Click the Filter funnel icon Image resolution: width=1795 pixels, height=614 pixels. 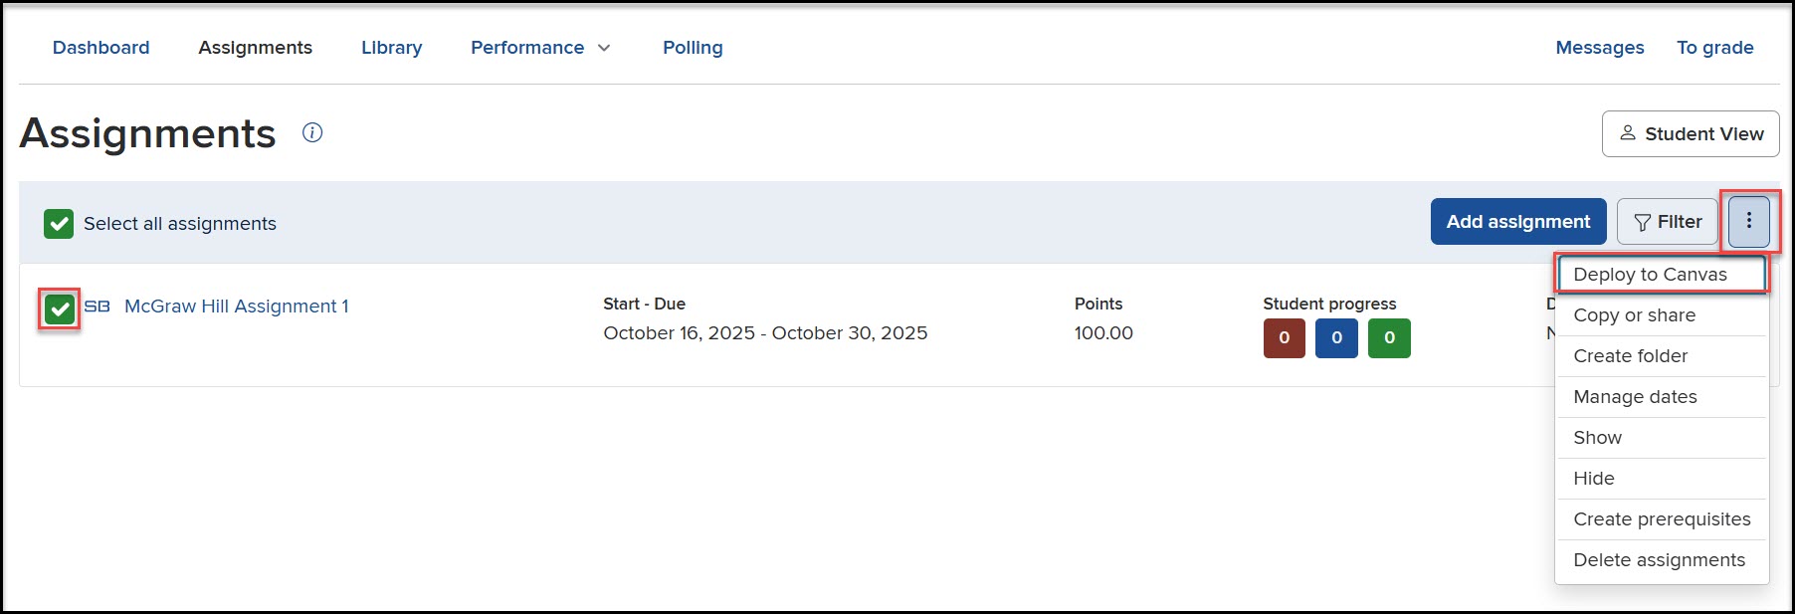[1643, 222]
